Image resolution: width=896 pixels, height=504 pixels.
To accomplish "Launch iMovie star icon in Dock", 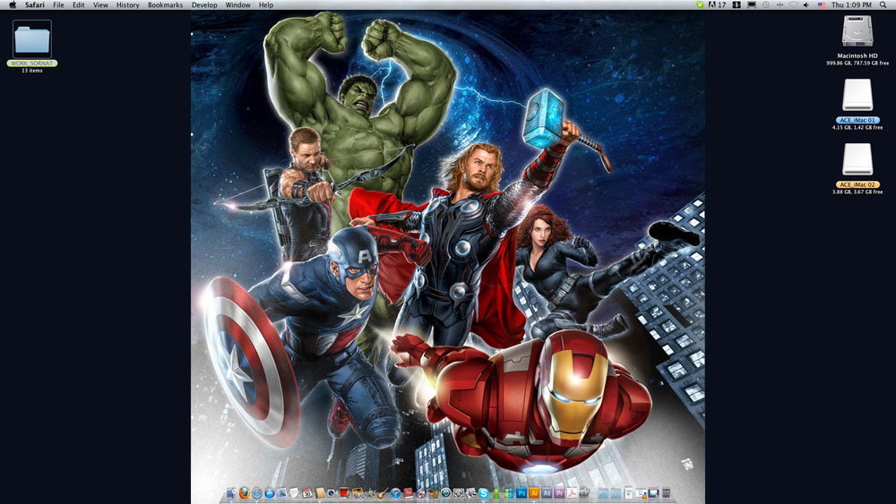I will tap(370, 492).
